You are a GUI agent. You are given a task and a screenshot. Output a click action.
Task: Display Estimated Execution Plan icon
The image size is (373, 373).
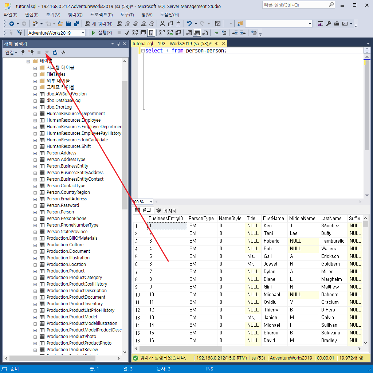pyautogui.click(x=135, y=32)
